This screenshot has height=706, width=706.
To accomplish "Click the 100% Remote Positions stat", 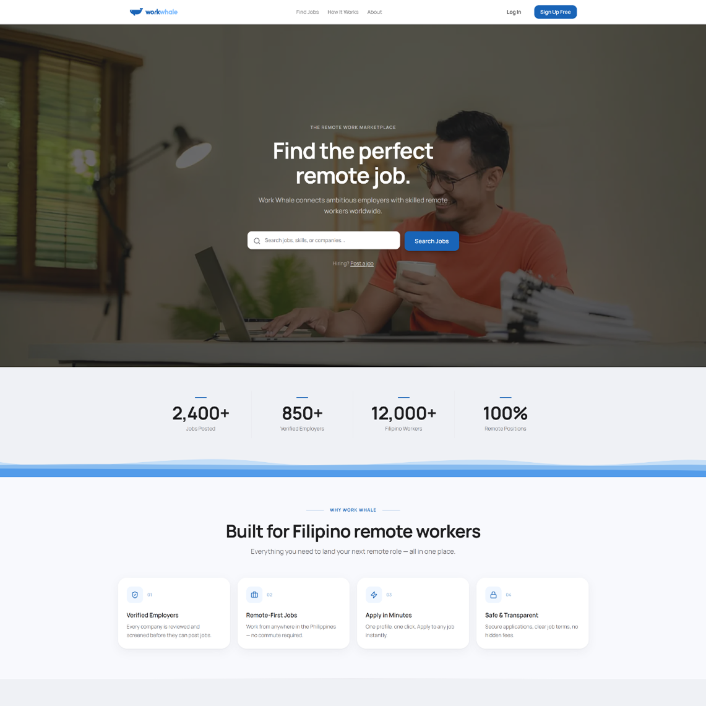I will tap(505, 415).
